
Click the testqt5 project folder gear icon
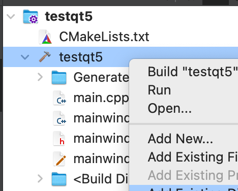[x=31, y=17]
